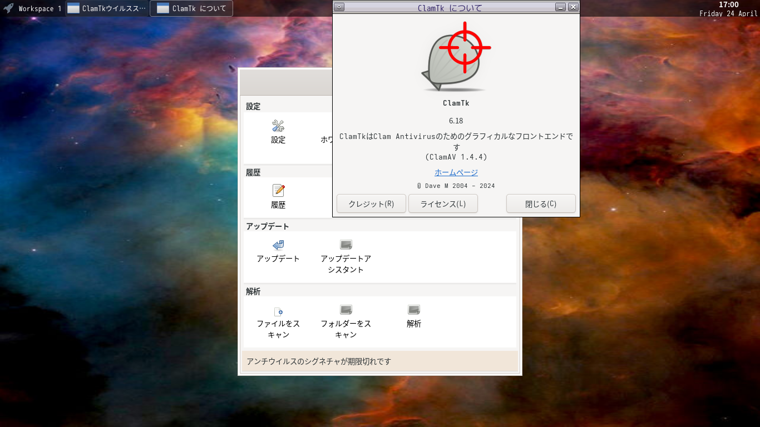Click the 17:00 clock in the panel

tap(729, 4)
